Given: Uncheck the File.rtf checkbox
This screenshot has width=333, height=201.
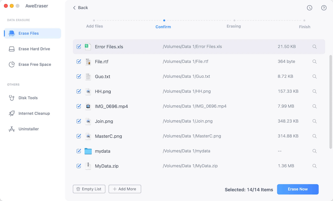Looking at the screenshot, I should (79, 61).
